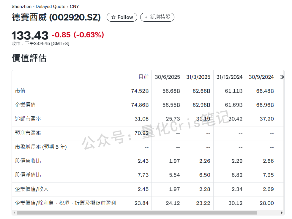Click the price change -0.85 (-0.63%)
This screenshot has width=292, height=219.
[78, 35]
